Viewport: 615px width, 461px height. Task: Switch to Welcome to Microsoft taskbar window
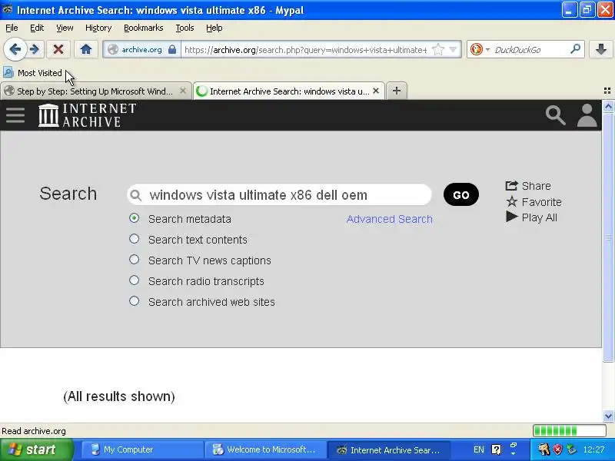[265, 449]
